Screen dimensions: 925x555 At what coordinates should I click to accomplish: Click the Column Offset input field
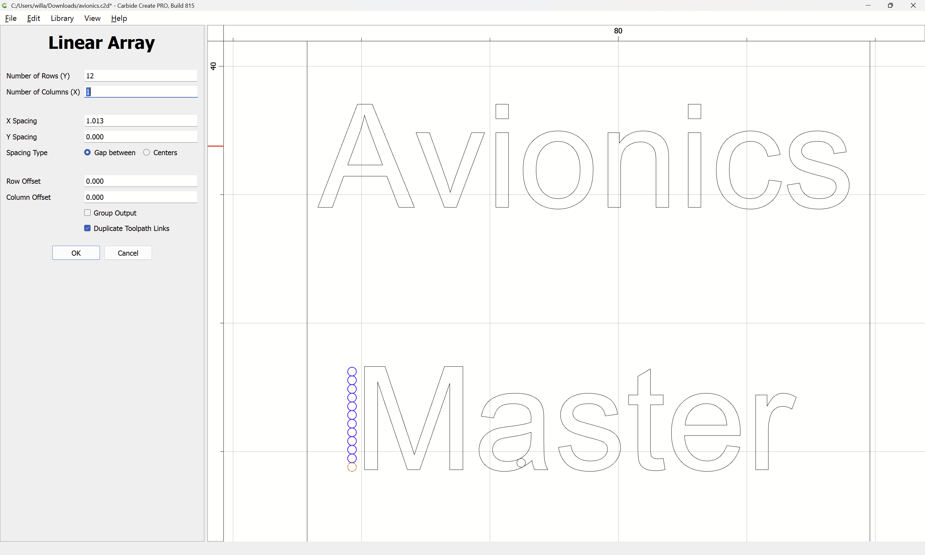pyautogui.click(x=141, y=197)
